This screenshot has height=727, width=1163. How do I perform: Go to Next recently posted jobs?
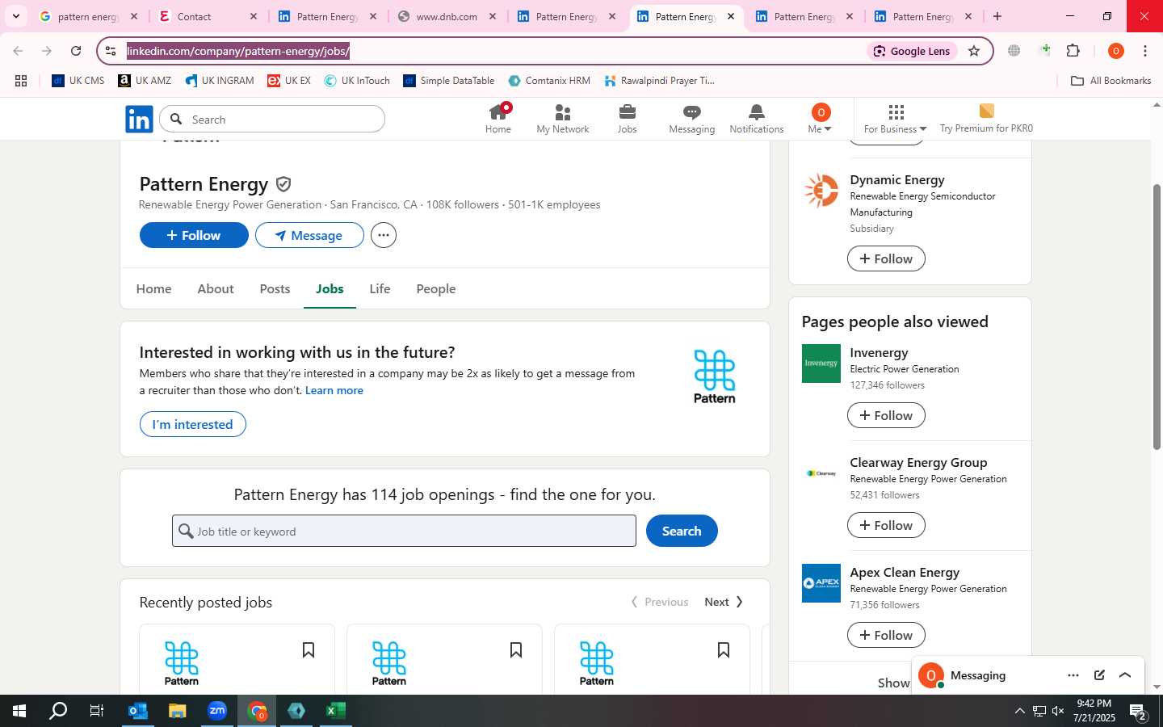724,602
